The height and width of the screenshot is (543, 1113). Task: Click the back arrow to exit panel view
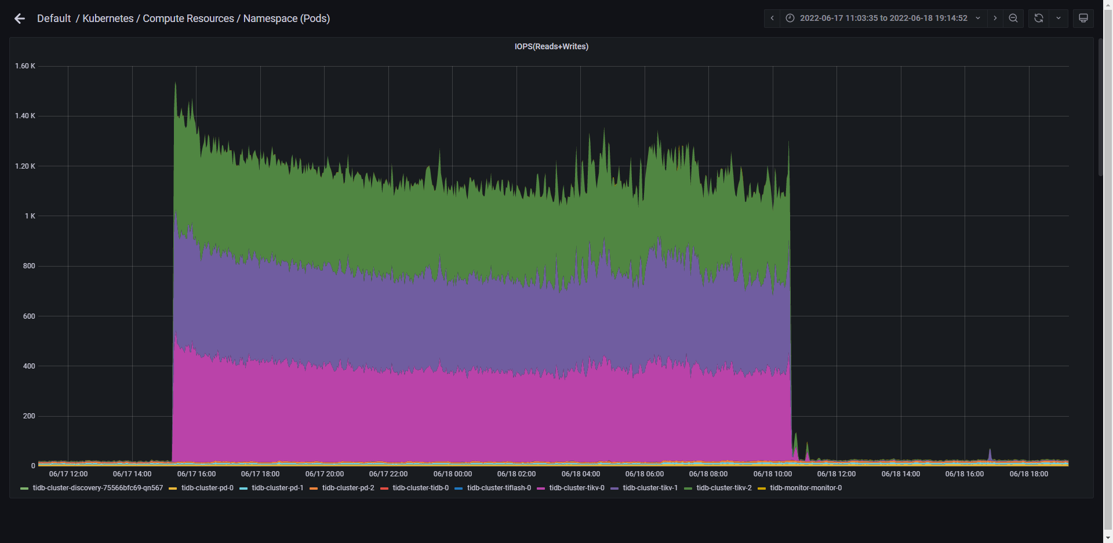pyautogui.click(x=20, y=19)
